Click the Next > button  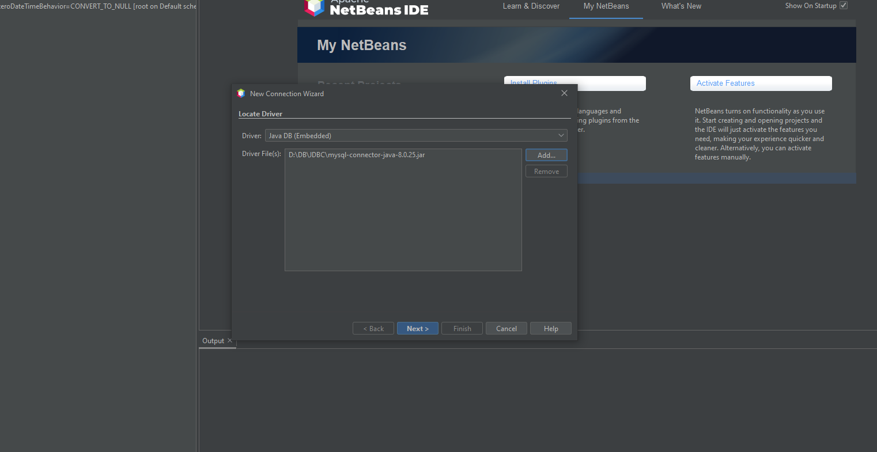coord(417,328)
